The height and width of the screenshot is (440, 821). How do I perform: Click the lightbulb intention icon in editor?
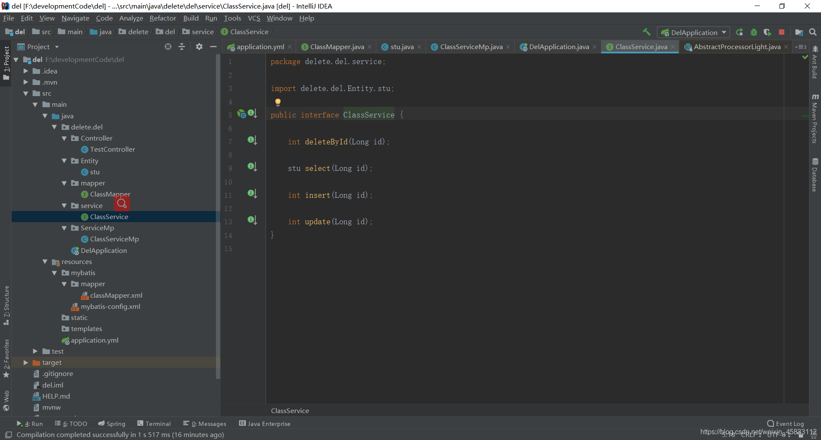[278, 102]
